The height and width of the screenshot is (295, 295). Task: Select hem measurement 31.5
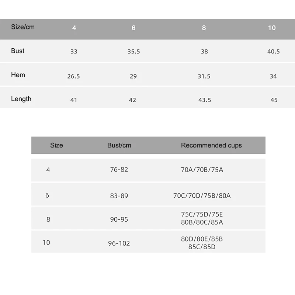point(204,76)
